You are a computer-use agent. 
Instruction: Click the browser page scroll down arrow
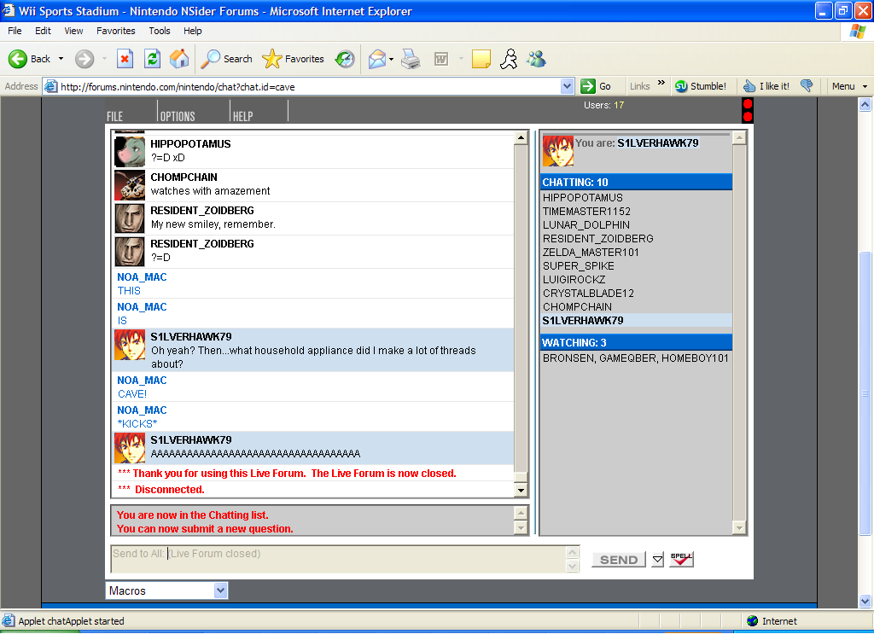[x=865, y=601]
